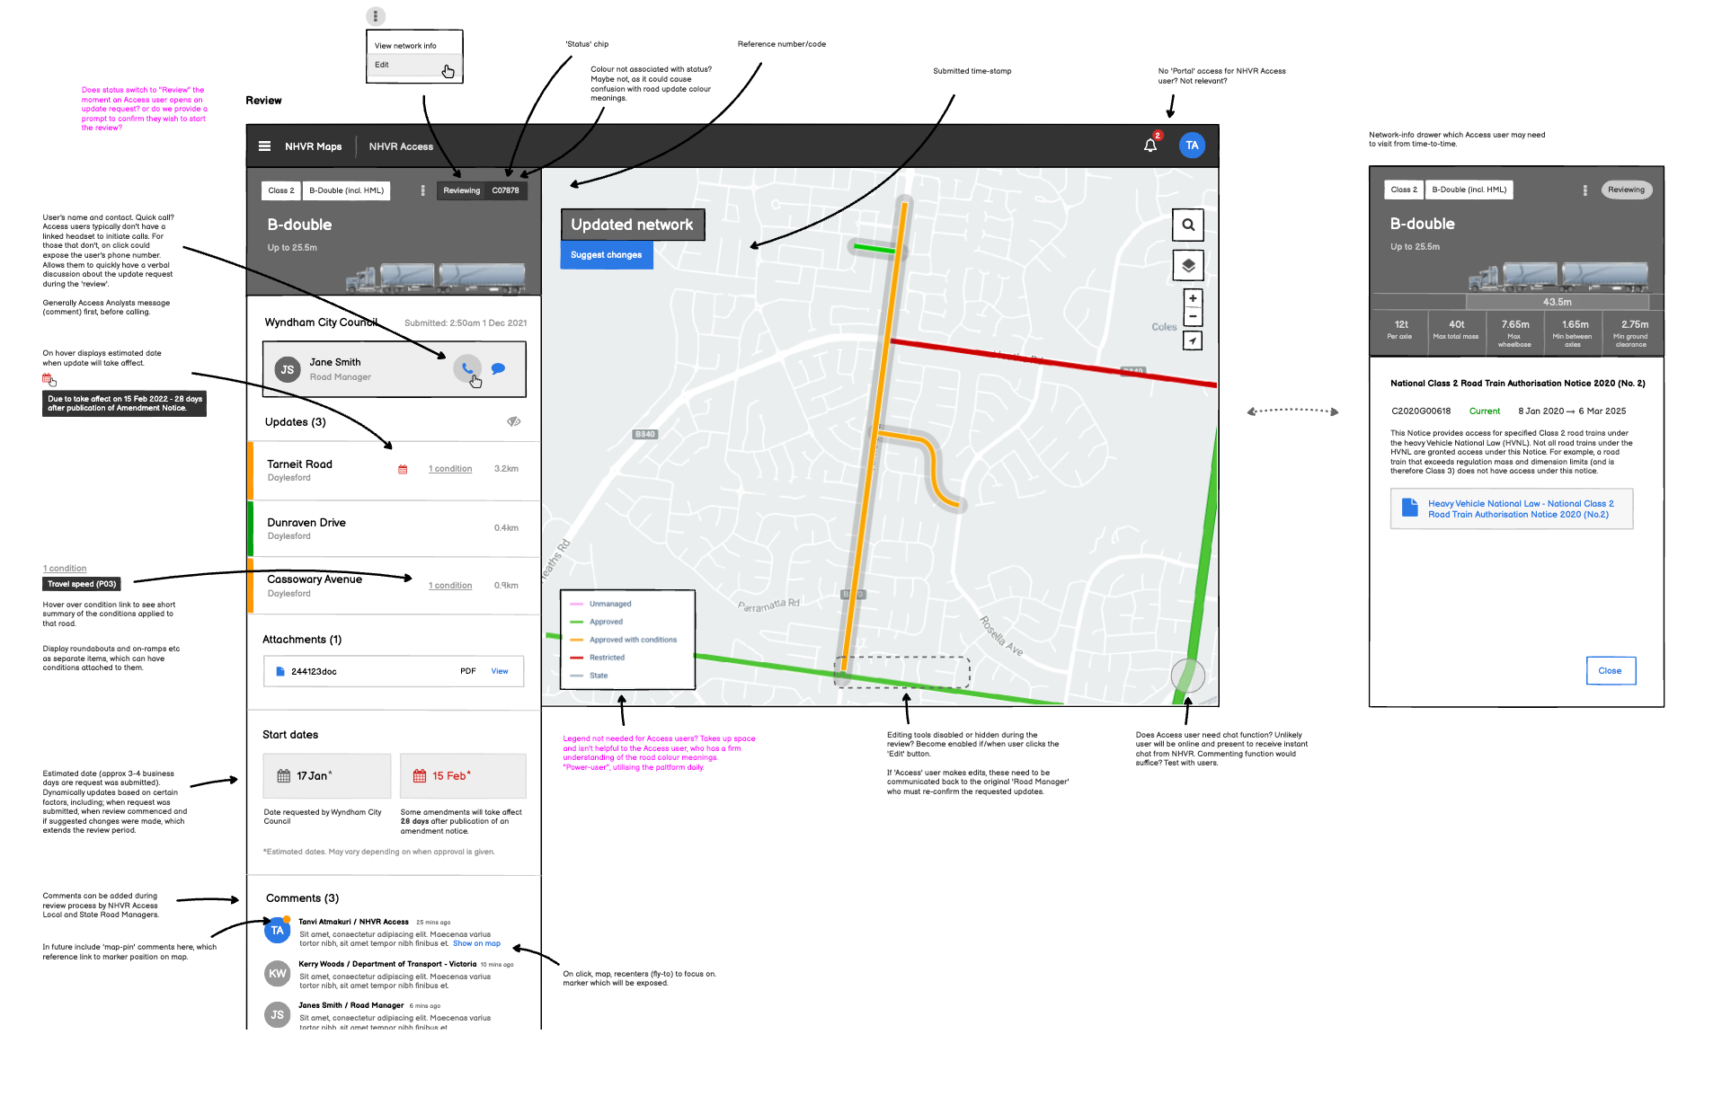1731x1105 pixels.
Task: Click View link for 244123doc attachment
Action: point(500,672)
